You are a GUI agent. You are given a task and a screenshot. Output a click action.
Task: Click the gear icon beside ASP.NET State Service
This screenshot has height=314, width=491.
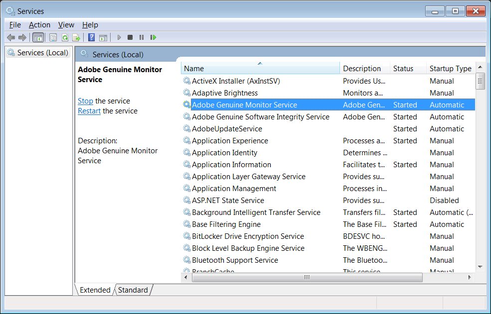(187, 200)
